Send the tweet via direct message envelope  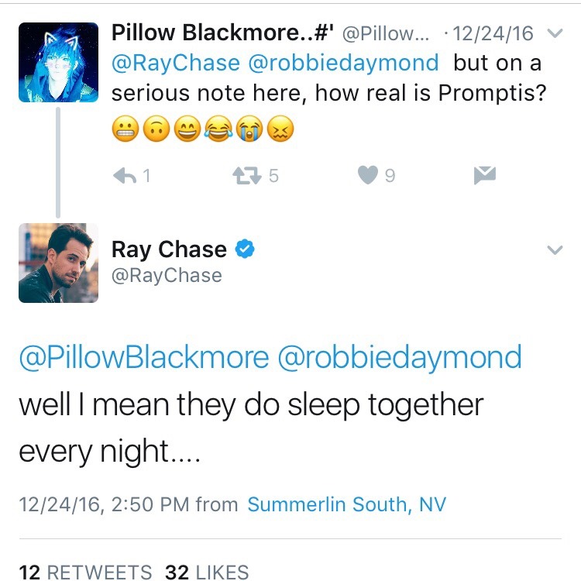484,176
